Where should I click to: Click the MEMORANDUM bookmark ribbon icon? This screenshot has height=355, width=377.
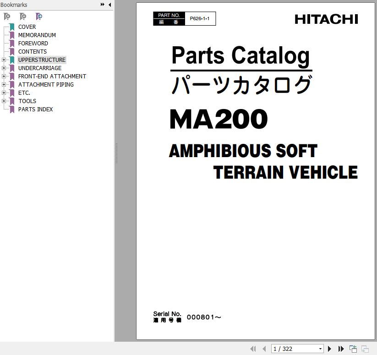12,35
